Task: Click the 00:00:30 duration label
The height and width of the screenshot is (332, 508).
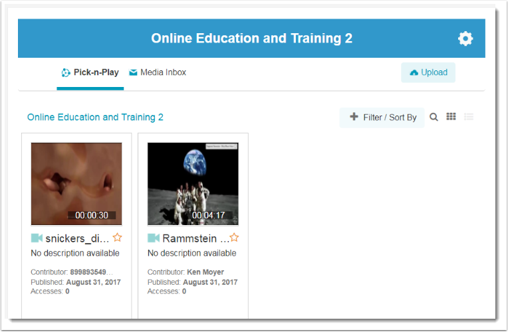Action: 92,215
